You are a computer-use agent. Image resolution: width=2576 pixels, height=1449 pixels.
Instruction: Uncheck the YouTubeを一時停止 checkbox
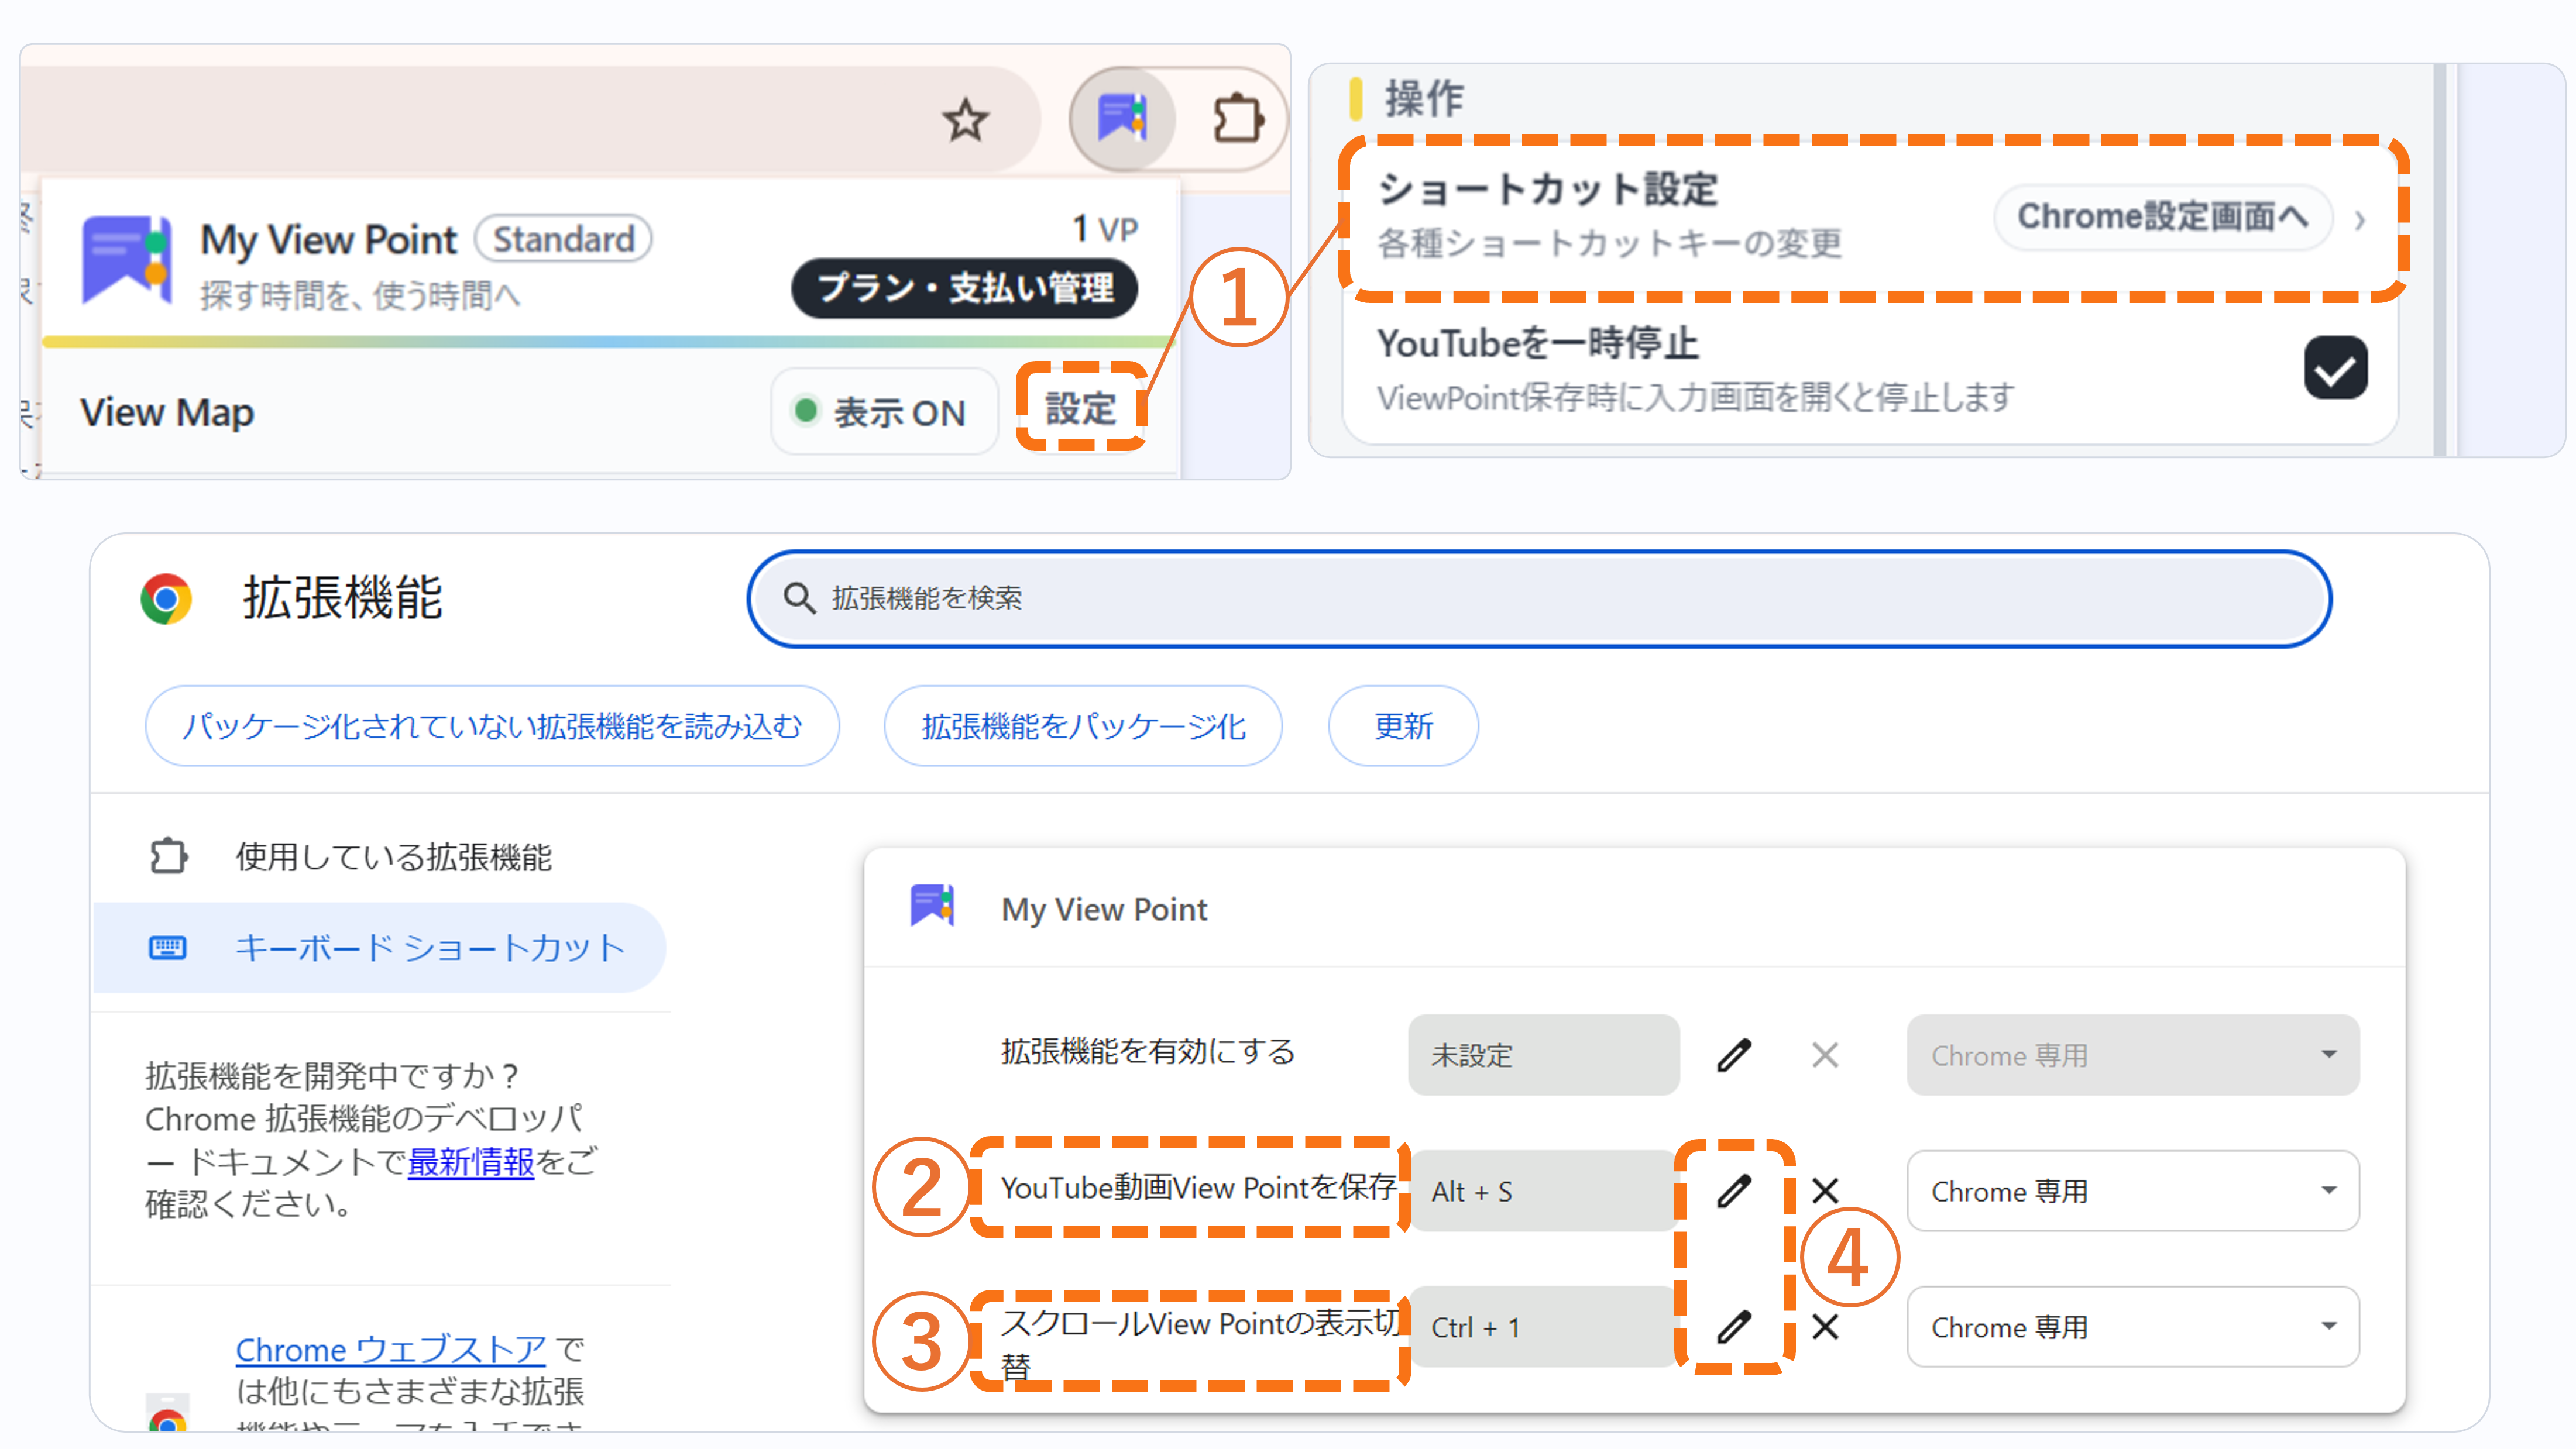pyautogui.click(x=2335, y=369)
